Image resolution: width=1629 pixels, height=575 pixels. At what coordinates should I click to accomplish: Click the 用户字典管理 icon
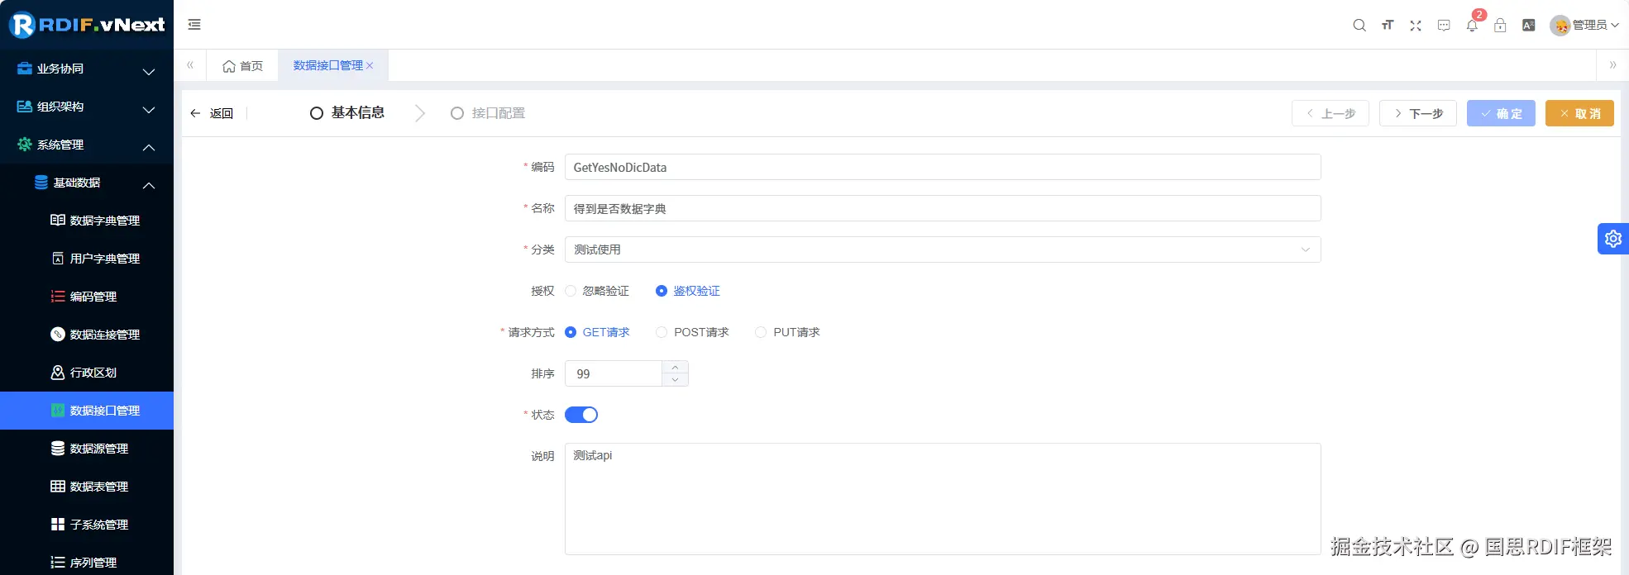point(58,259)
